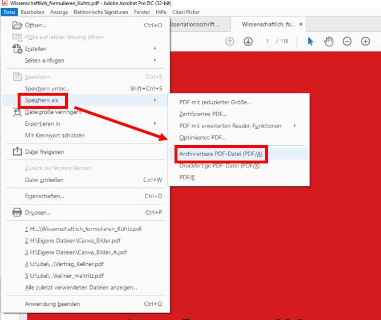Viewport: 381px width, 320px height.
Task: Click the zoom in plus icon
Action: point(366,42)
